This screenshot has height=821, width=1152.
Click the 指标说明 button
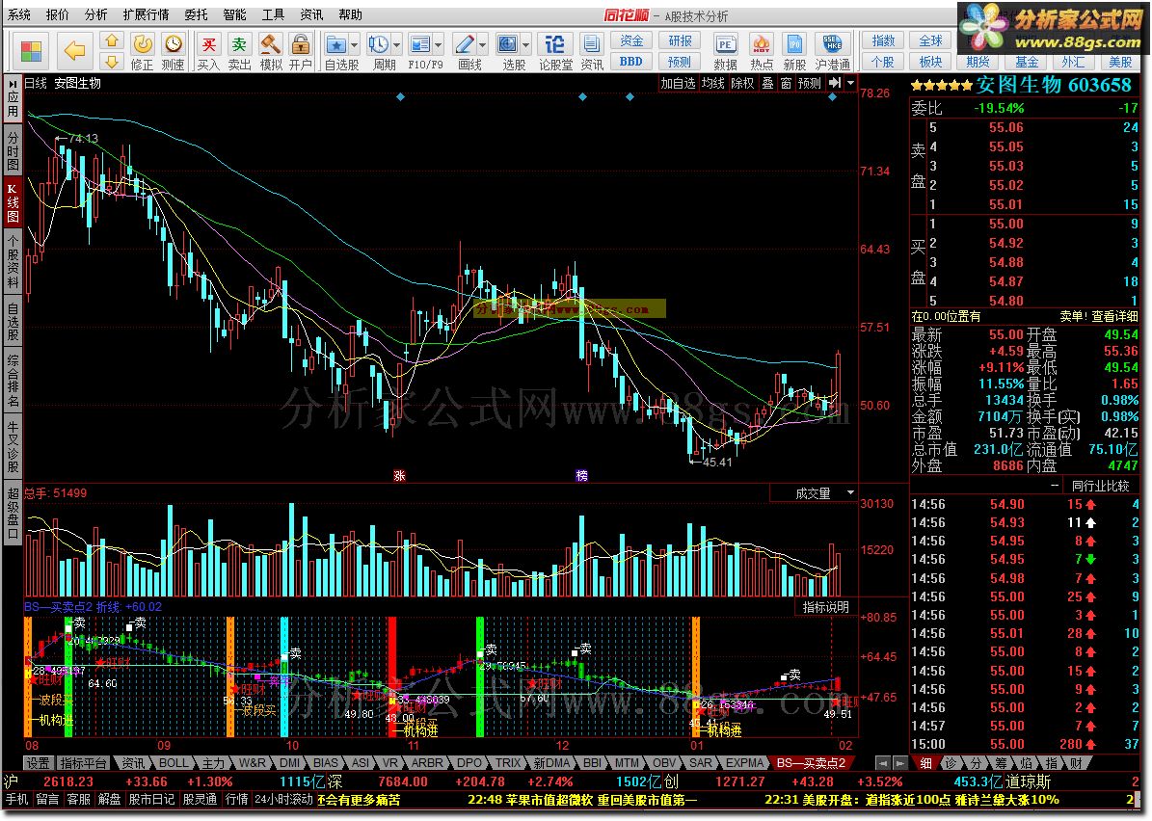(826, 606)
